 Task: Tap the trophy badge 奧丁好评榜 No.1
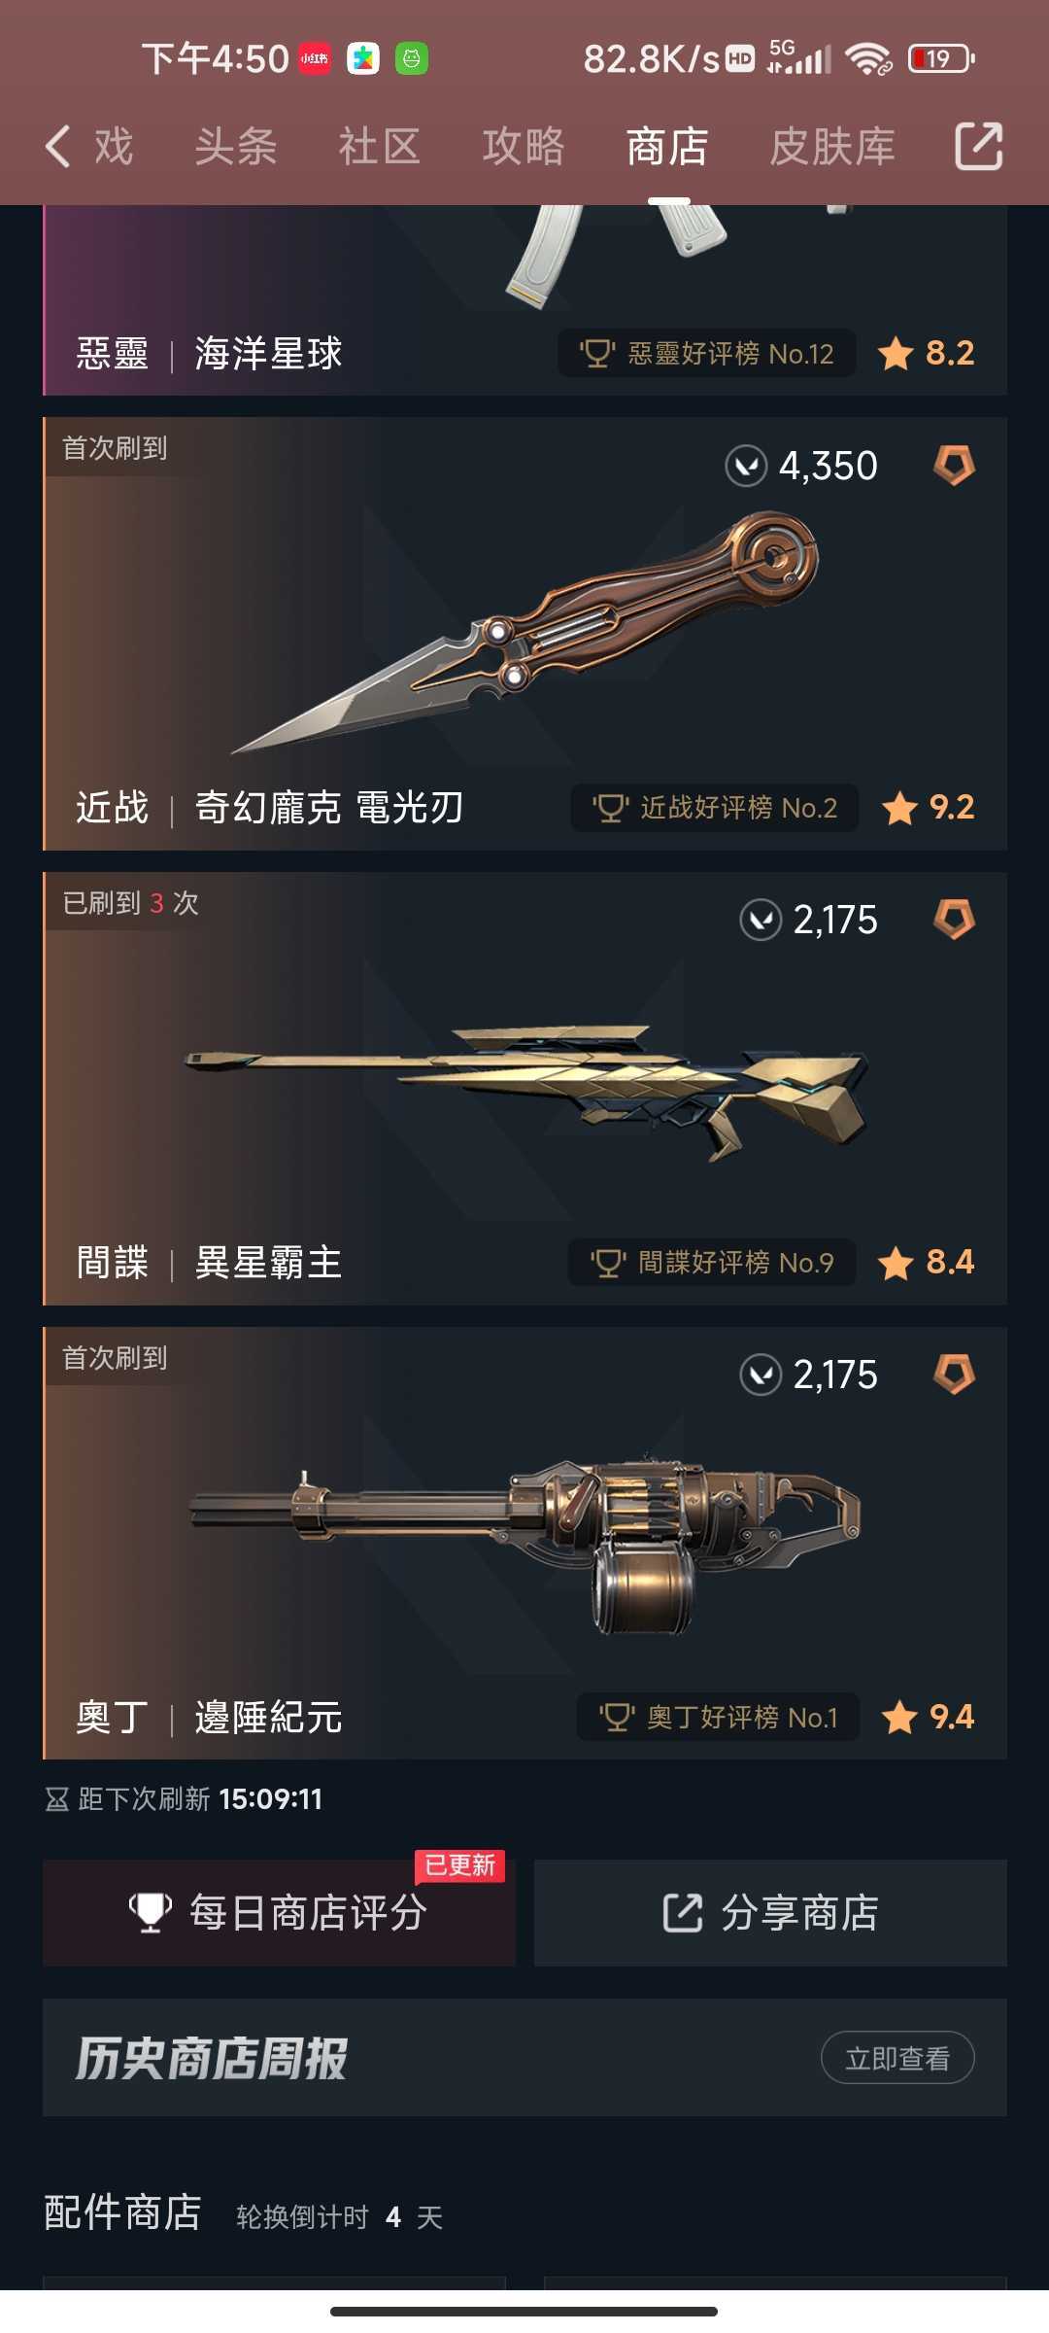pyautogui.click(x=718, y=1717)
